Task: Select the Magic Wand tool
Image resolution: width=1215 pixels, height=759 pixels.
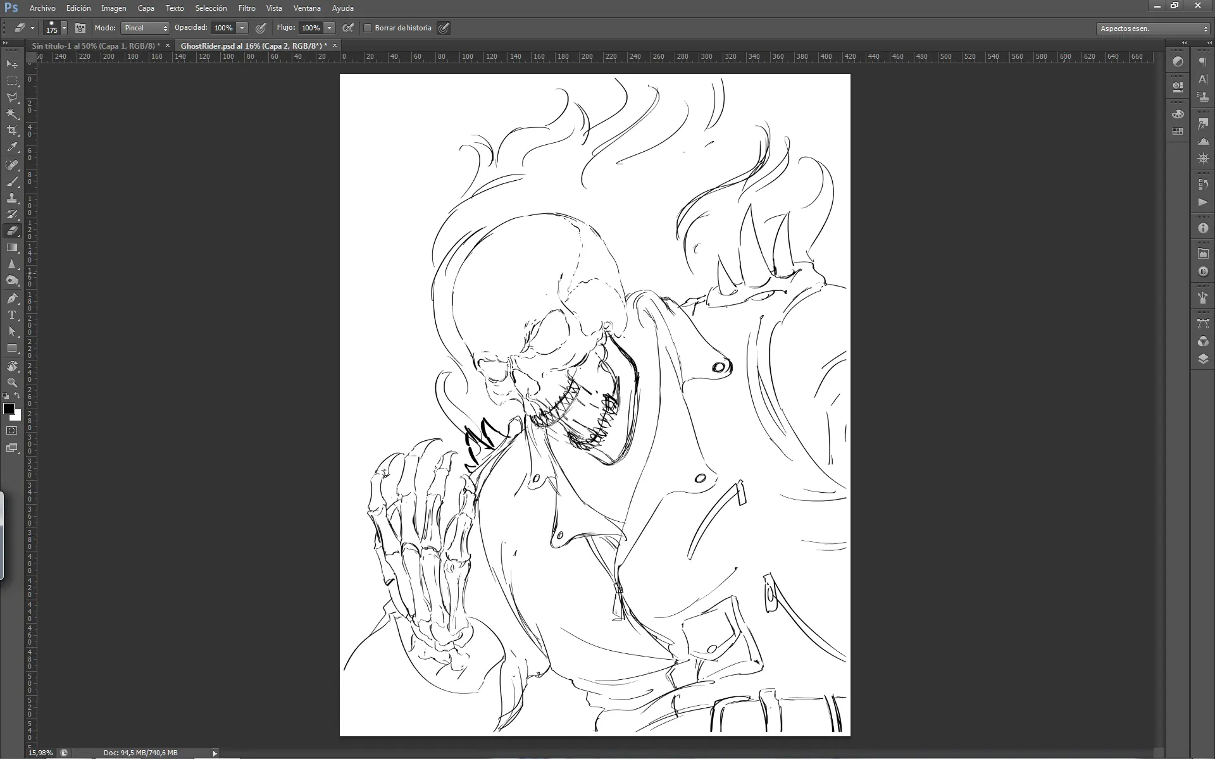Action: tap(12, 114)
